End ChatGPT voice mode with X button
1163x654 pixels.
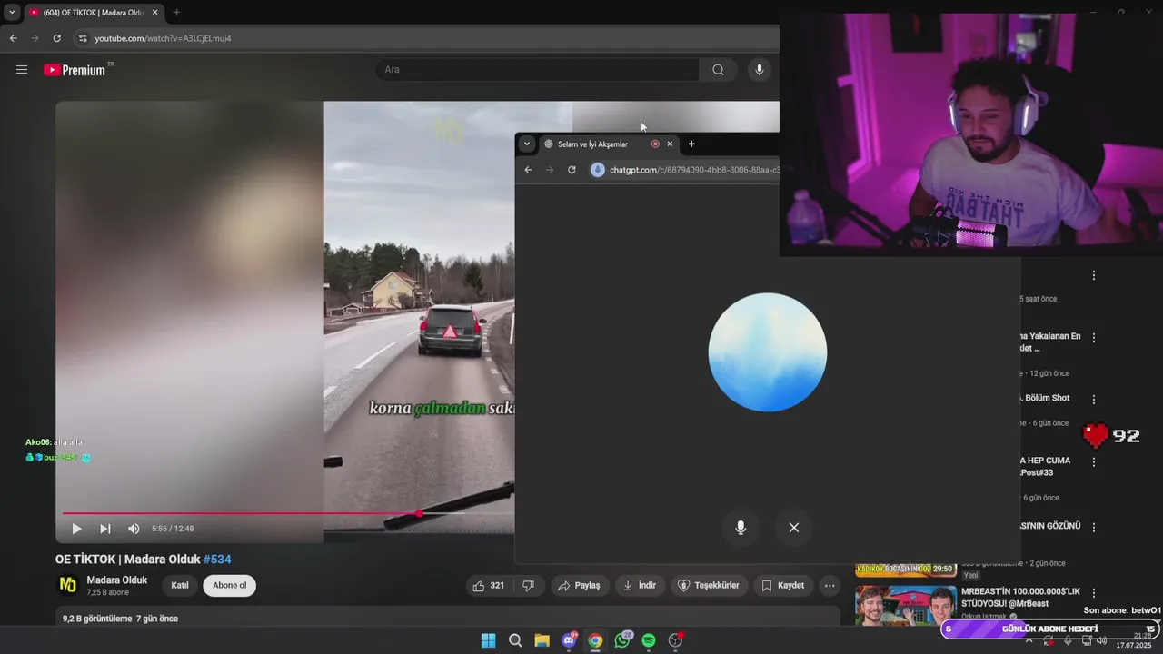[x=794, y=528]
